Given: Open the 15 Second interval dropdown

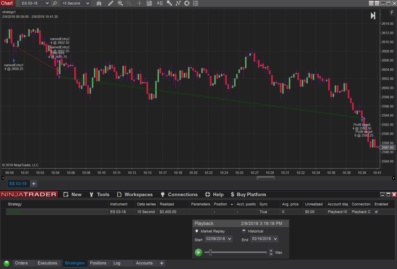Looking at the screenshot, I should point(76,3).
